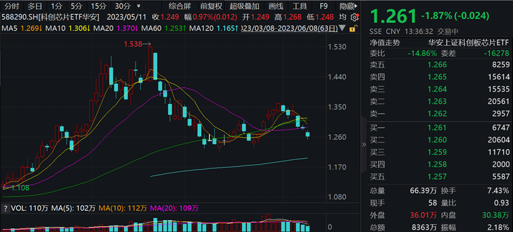This screenshot has width=513, height=232.
Task: Toggle the orange lock icon
Action: (353, 29)
